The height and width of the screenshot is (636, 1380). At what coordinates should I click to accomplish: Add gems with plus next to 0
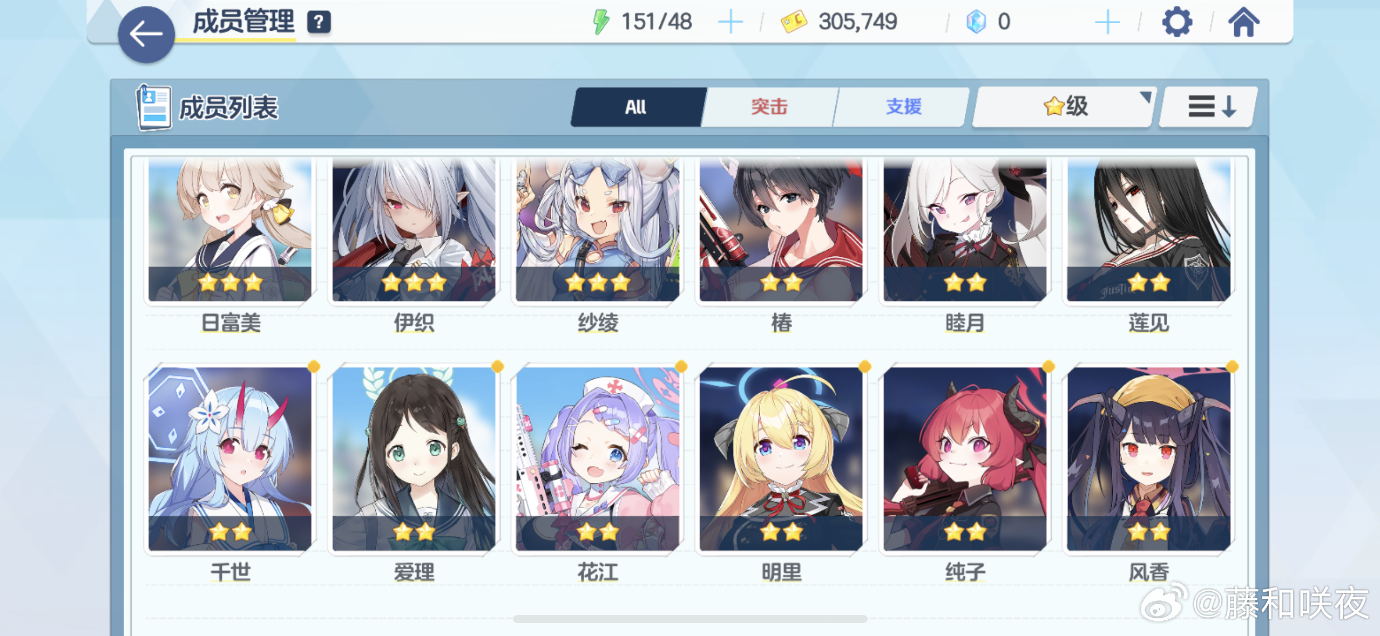(1107, 22)
